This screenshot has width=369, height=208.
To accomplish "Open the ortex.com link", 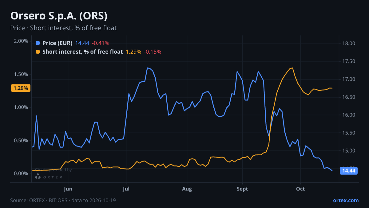I will [346, 200].
